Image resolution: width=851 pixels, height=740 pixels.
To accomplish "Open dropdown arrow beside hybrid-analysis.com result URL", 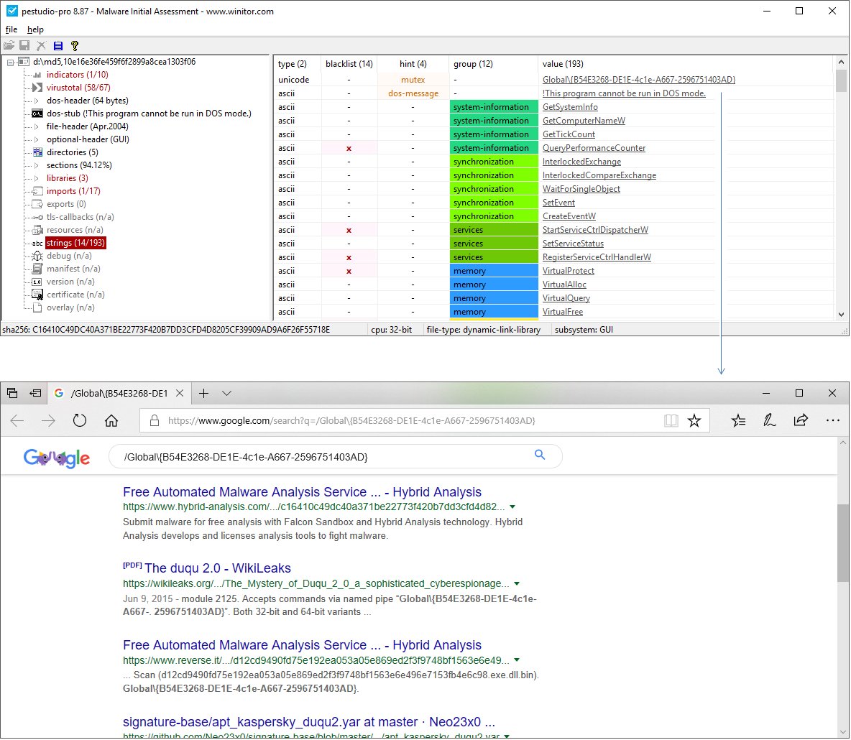I will click(512, 507).
